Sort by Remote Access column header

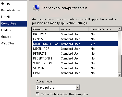[103, 29]
